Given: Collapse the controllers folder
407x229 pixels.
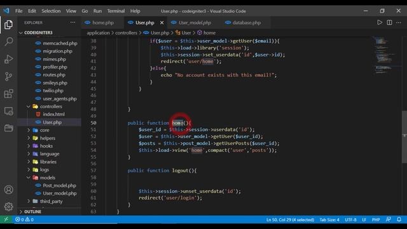Looking at the screenshot, I should 51,106.
